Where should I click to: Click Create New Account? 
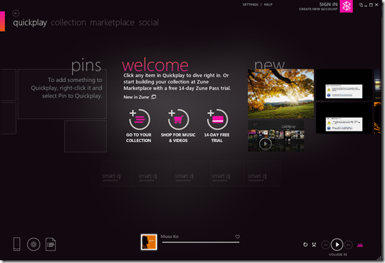pyautogui.click(x=318, y=9)
